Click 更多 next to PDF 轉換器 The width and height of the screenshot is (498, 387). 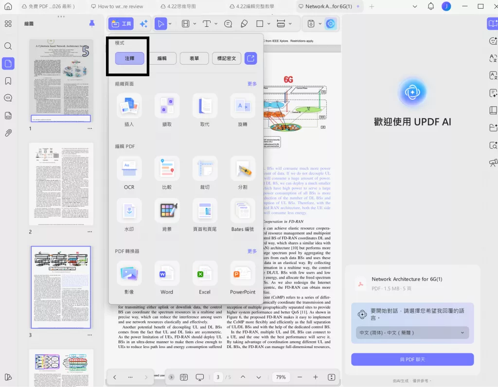[252, 251]
